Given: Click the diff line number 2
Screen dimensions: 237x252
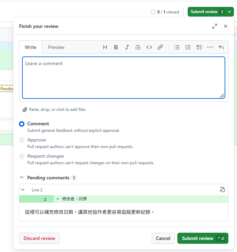Looking at the screenshot, I should click(x=45, y=199).
